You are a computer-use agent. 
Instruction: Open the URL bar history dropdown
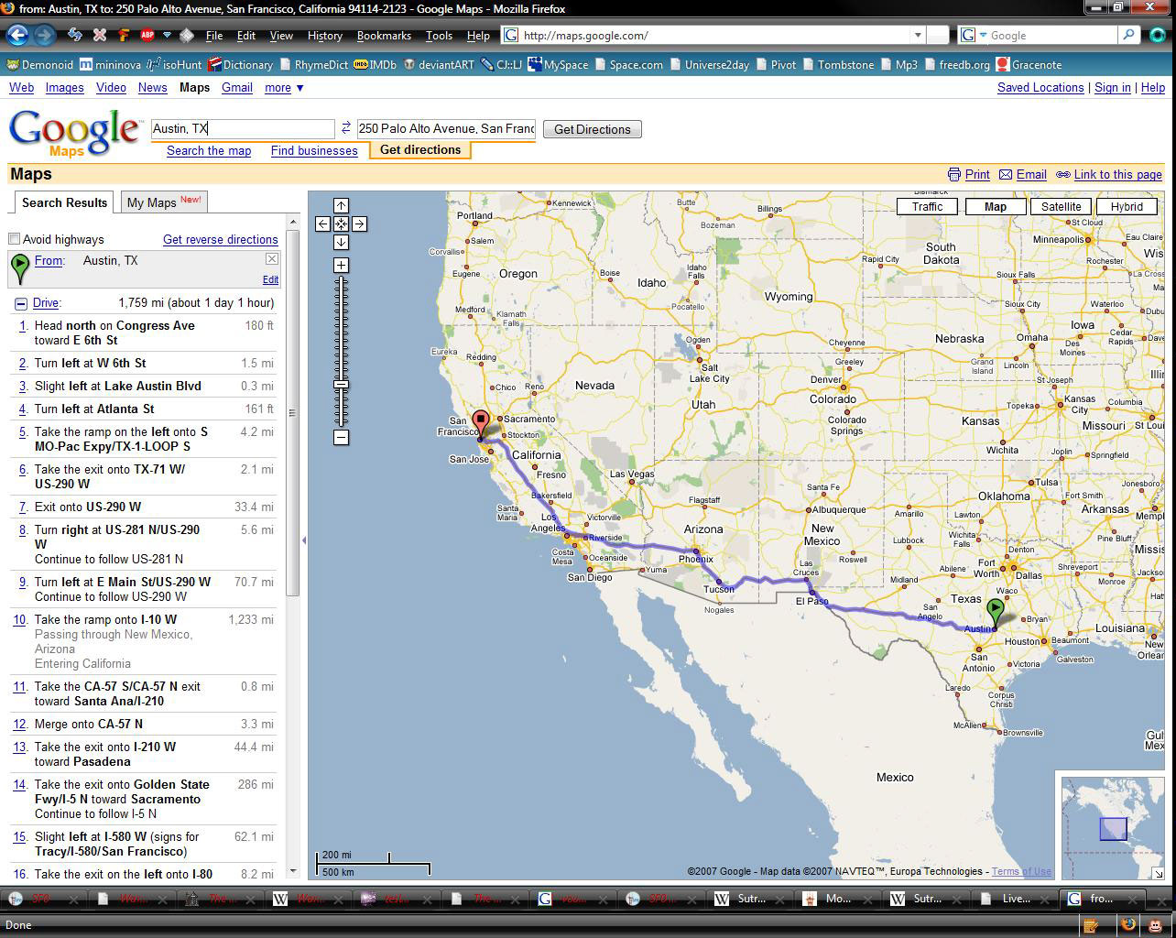917,35
